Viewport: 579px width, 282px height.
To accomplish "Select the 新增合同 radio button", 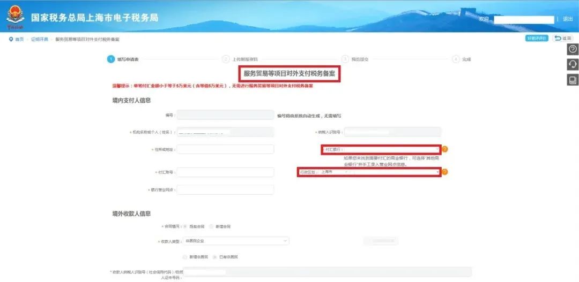I will 211,226.
